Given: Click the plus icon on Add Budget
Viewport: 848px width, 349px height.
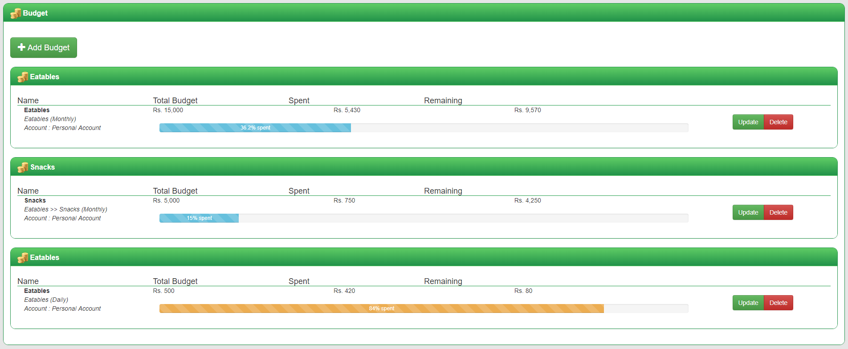Looking at the screenshot, I should [21, 47].
